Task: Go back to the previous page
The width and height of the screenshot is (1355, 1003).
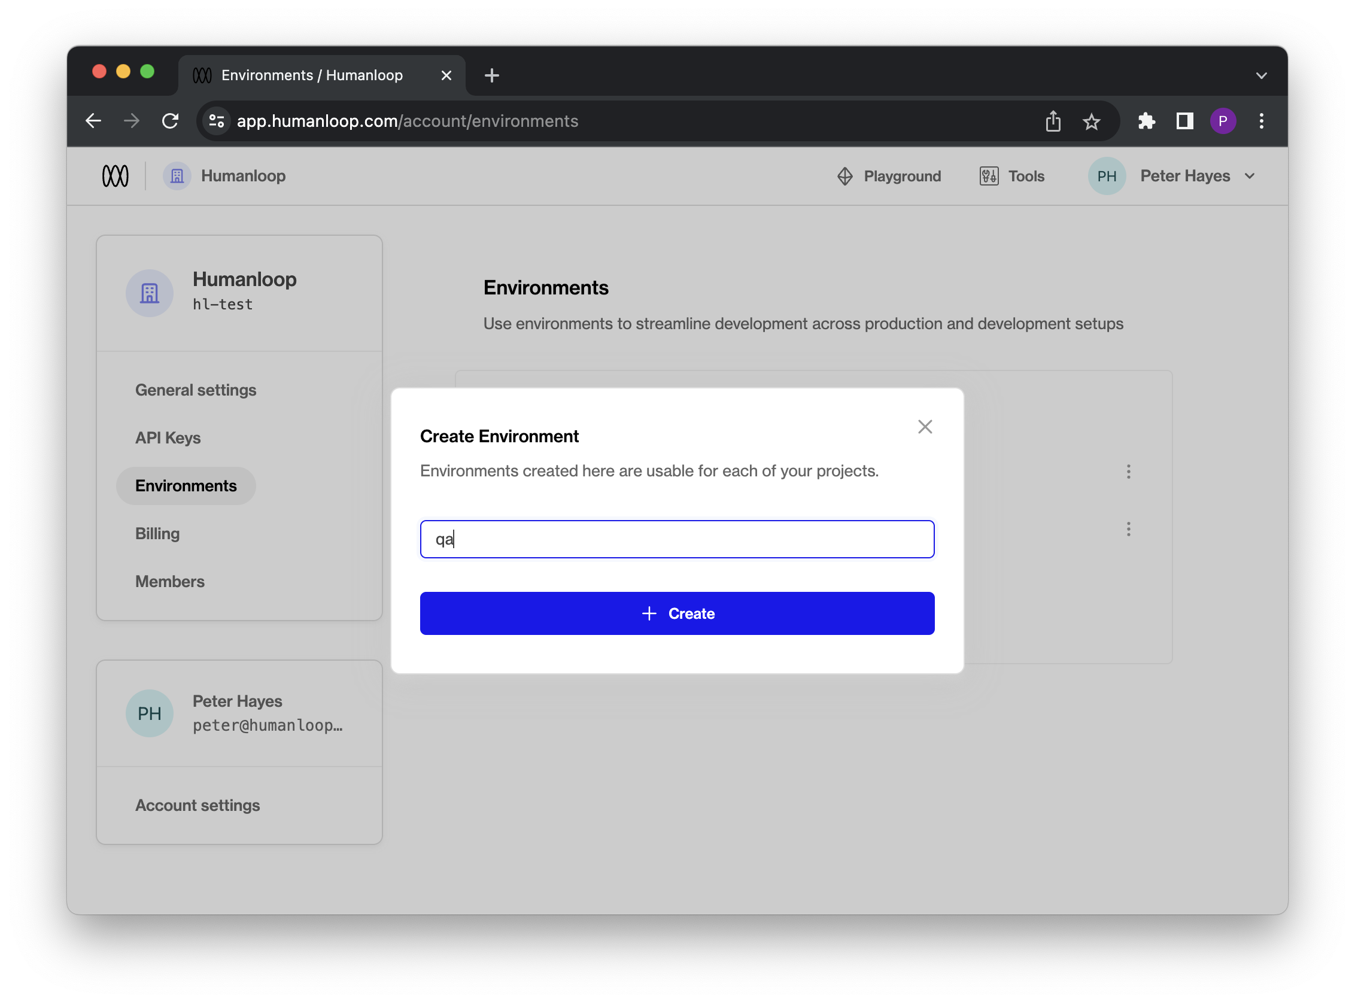Action: coord(93,121)
